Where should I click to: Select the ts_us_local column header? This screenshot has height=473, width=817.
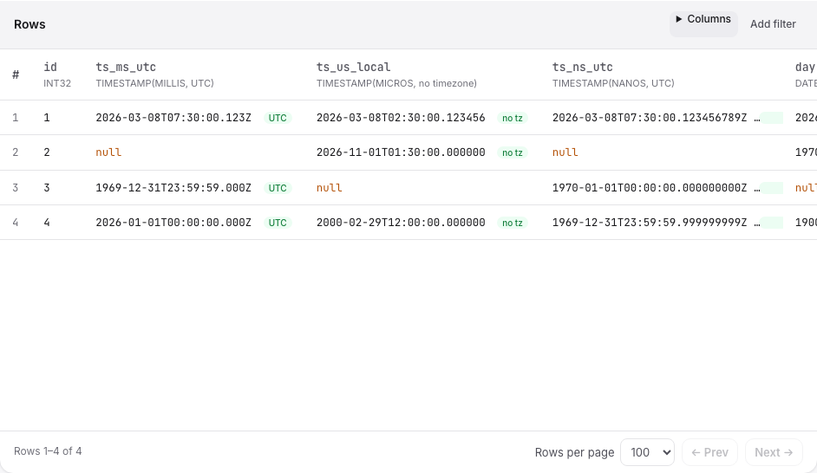point(353,67)
